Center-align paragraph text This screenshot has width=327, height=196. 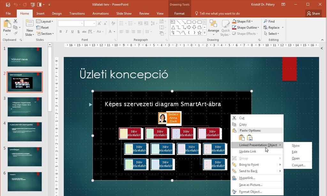point(127,32)
